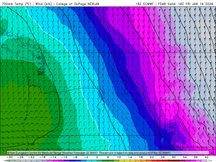
Task: Click the "−18" color scale label
Action: click(x=42, y=157)
